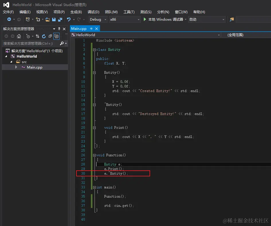Collapse the ~Entity() destructor outline box
This screenshot has width=271, height=226.
coord(94,105)
